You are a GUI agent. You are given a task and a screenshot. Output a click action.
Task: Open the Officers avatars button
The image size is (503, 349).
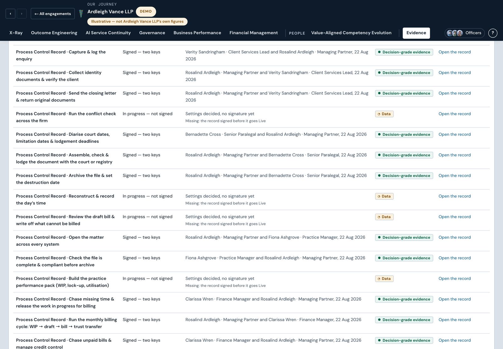pos(464,33)
